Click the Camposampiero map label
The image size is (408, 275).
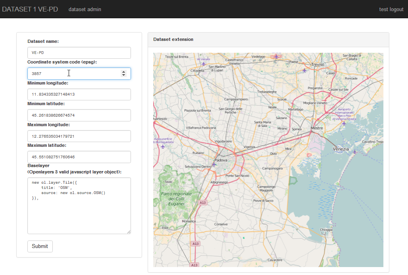point(236,99)
